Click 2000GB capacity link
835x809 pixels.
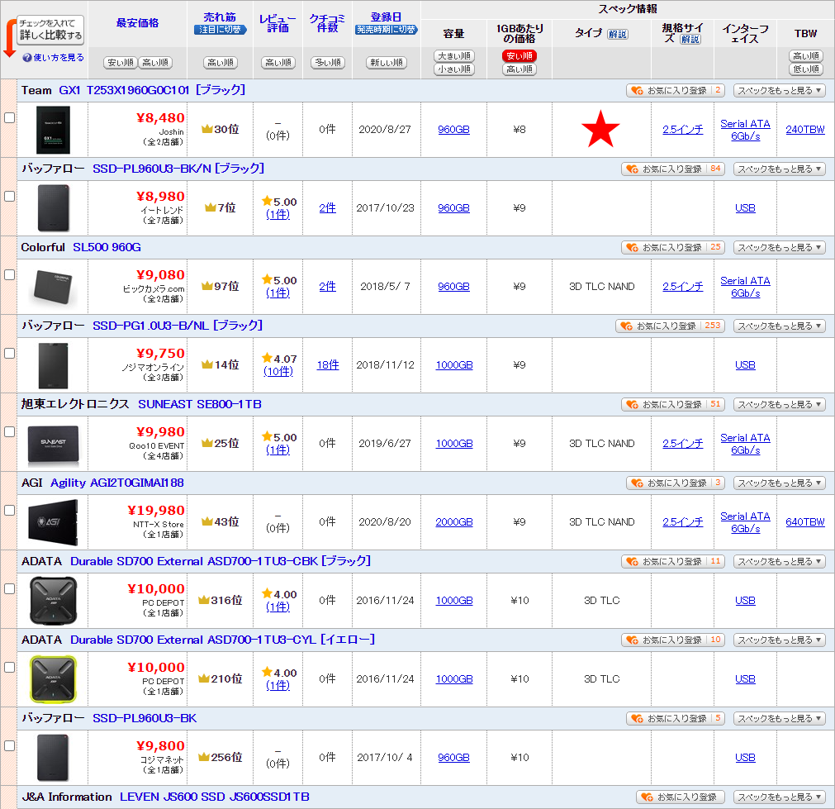[453, 522]
